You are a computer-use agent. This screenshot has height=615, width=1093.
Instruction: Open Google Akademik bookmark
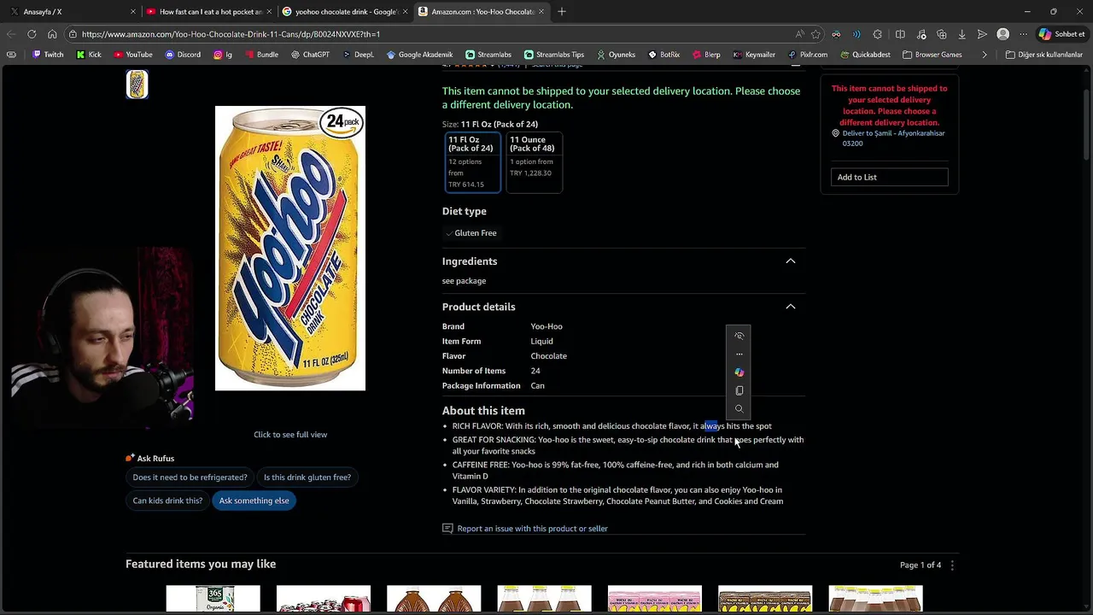click(x=419, y=55)
